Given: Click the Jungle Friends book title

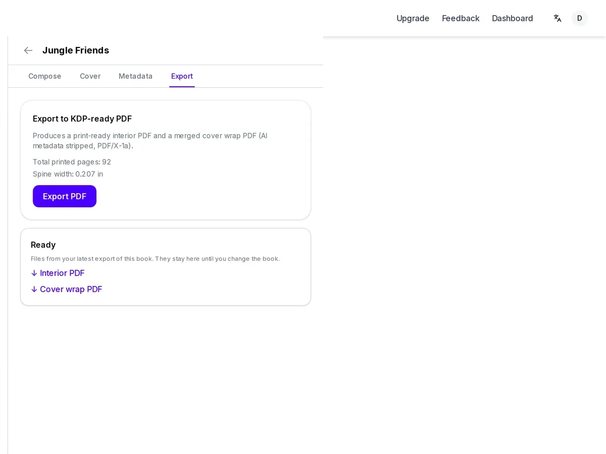Looking at the screenshot, I should pyautogui.click(x=76, y=50).
